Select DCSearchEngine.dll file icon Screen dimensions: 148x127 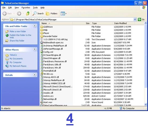click(x=42, y=55)
